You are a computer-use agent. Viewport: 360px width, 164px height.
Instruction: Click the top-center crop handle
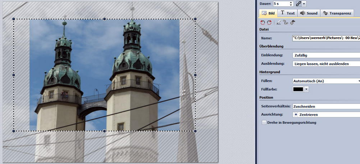click(105, 19)
